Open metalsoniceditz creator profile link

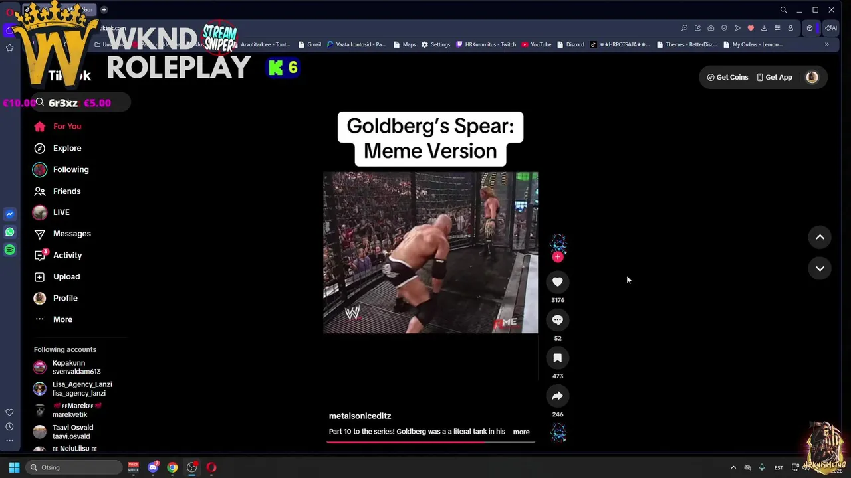(360, 416)
